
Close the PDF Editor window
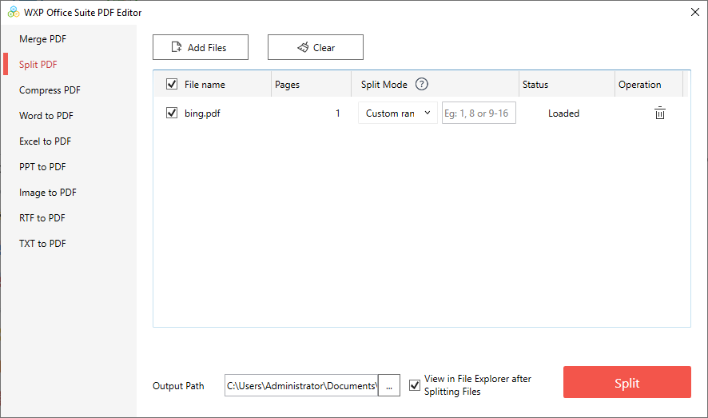pos(695,12)
